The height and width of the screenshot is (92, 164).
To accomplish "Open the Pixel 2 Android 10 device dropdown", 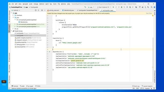I will click(104, 7).
